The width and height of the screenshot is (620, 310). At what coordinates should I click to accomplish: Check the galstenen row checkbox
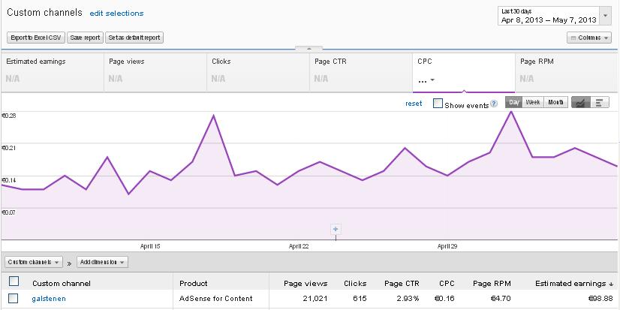pyautogui.click(x=13, y=299)
